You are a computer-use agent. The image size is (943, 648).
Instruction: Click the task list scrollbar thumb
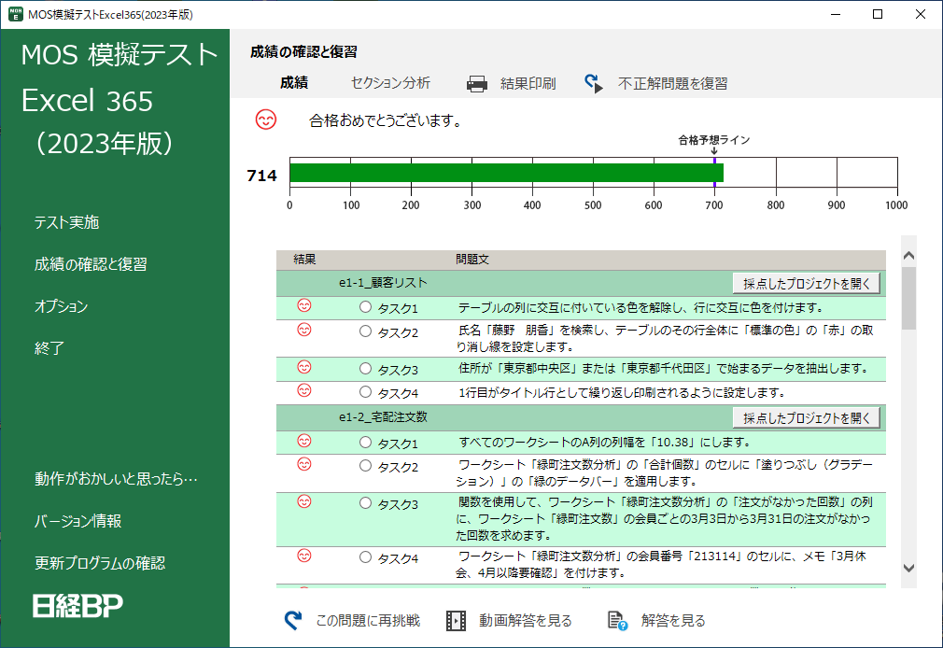[908, 298]
